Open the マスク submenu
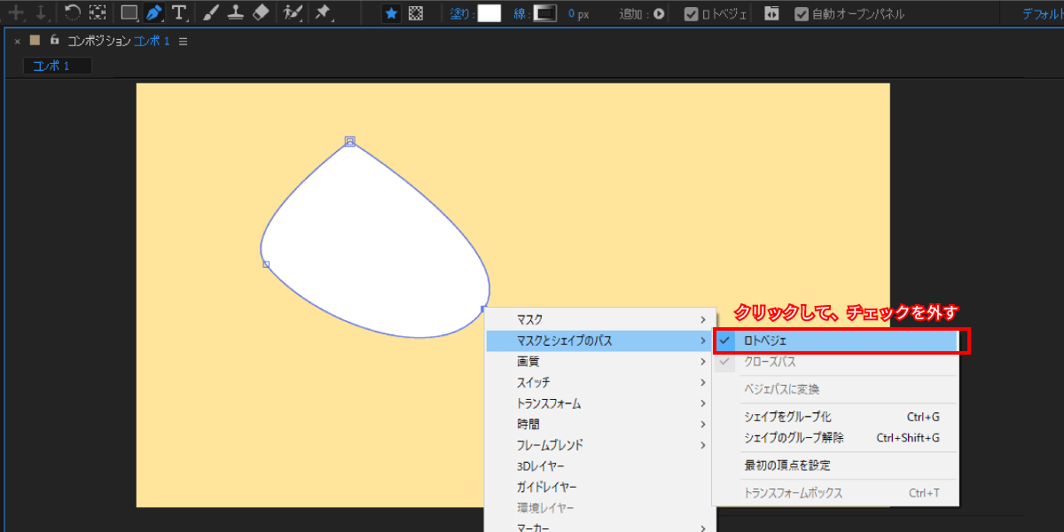1064x532 pixels. point(599,319)
